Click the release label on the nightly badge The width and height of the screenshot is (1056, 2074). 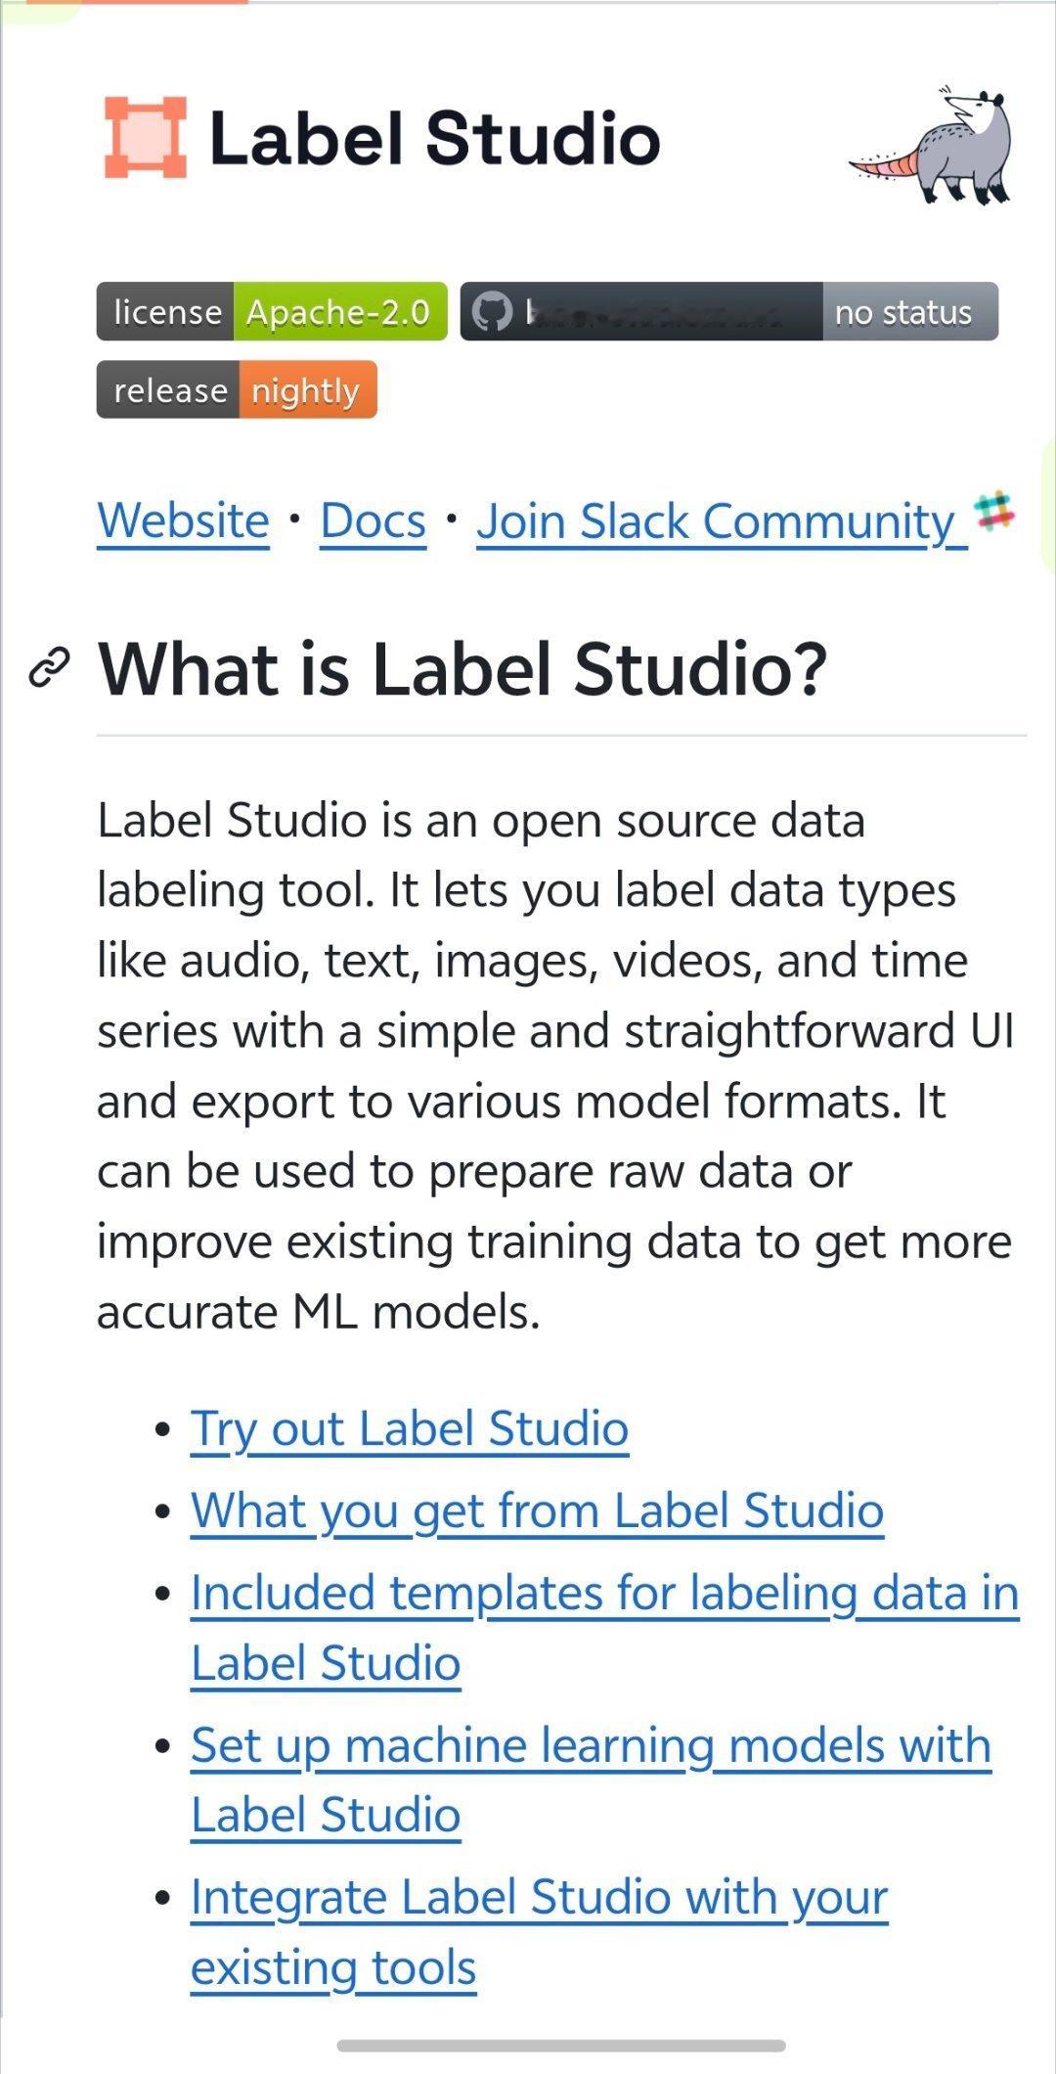[x=165, y=390]
